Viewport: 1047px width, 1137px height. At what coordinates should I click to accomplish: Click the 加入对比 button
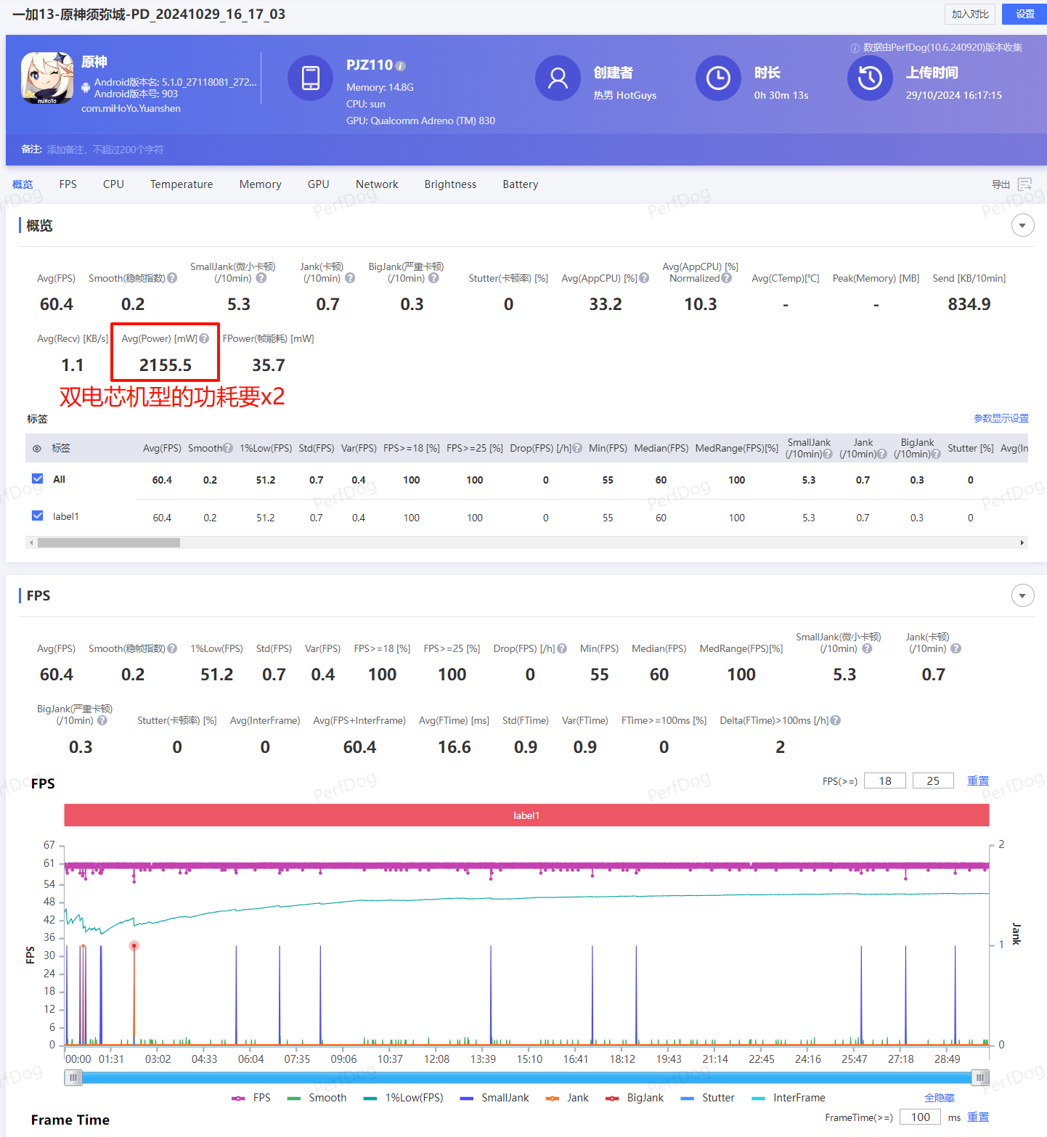(x=970, y=14)
